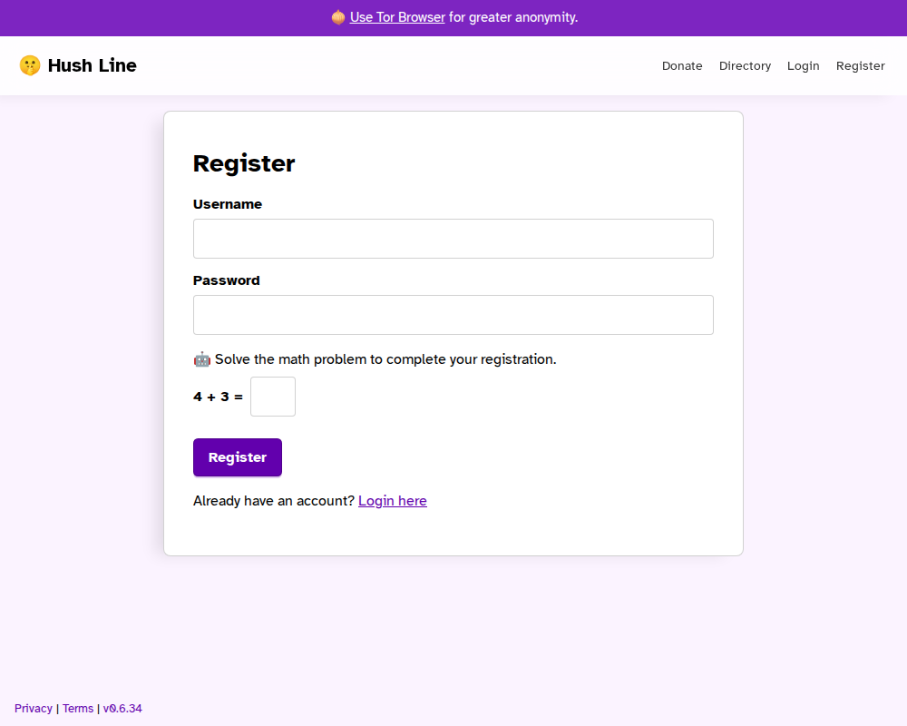Open the Use Tor Browser link
The image size is (907, 726).
(397, 17)
